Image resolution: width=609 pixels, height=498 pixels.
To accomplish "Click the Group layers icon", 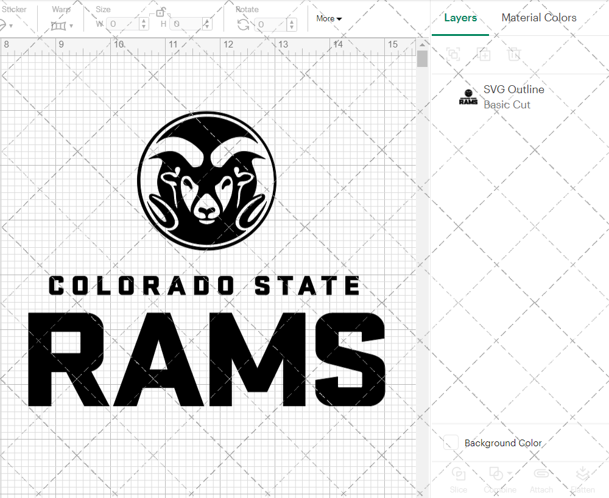I will [x=453, y=54].
